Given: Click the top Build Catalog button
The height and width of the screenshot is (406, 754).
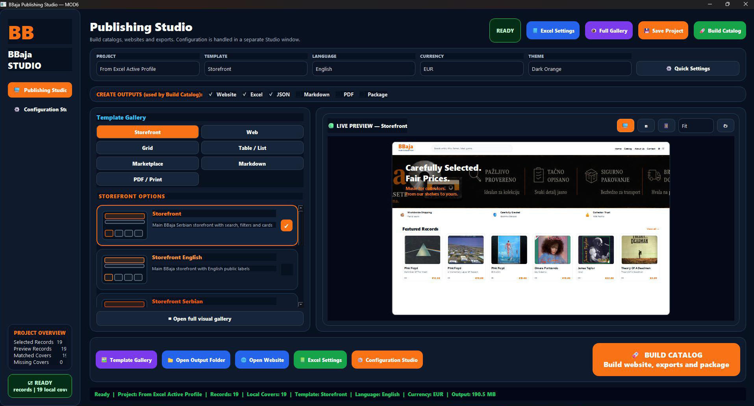Looking at the screenshot, I should (x=720, y=30).
